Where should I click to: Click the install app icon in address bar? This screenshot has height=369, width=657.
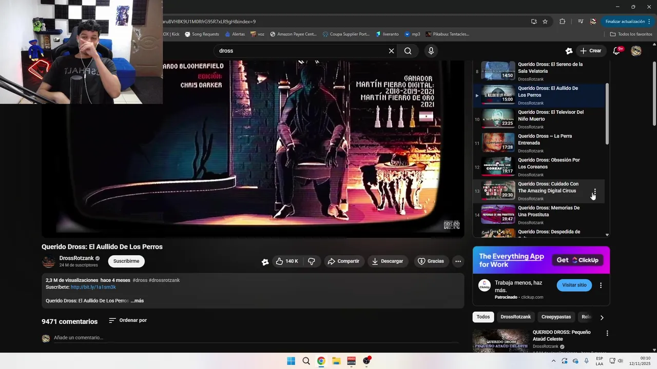[x=534, y=22]
